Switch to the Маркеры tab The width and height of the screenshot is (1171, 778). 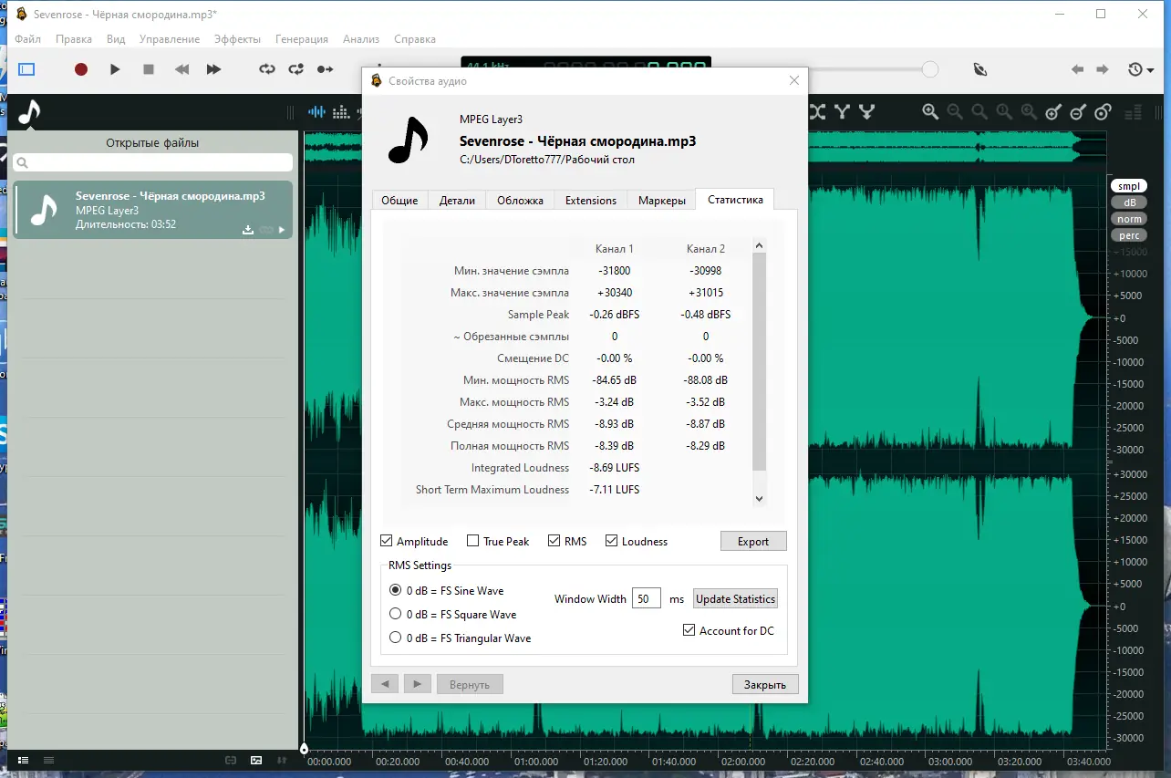coord(661,201)
